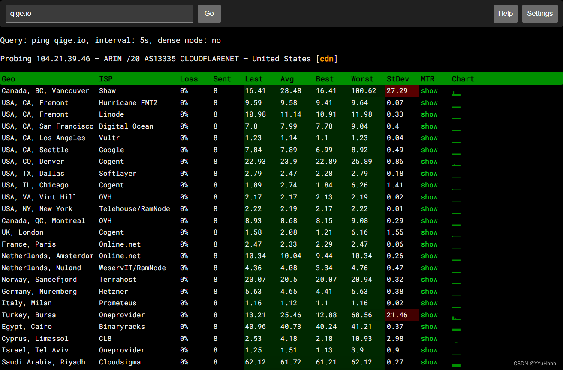Show MTR for Dallas Softlayer row

[x=429, y=174]
